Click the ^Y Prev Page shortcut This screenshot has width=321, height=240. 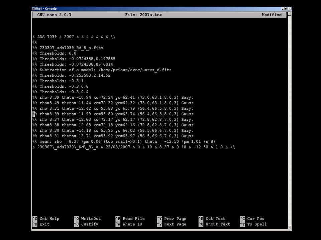click(x=172, y=219)
